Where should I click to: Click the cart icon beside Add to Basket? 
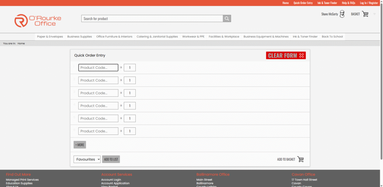pyautogui.click(x=300, y=159)
